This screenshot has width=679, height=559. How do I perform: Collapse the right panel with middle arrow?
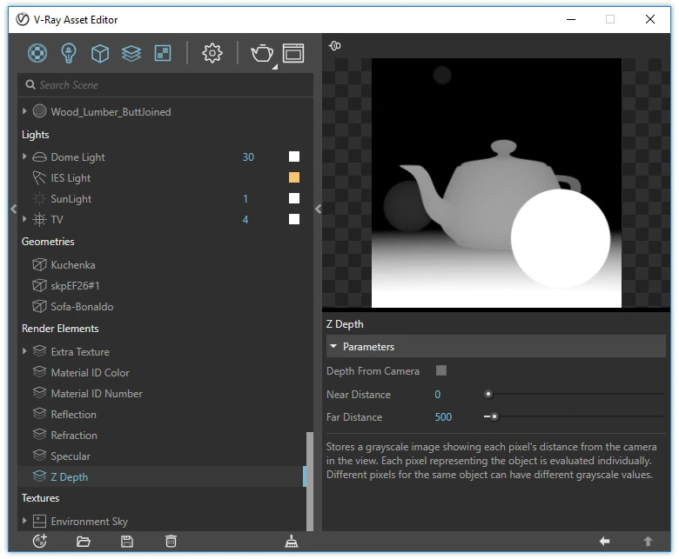319,210
